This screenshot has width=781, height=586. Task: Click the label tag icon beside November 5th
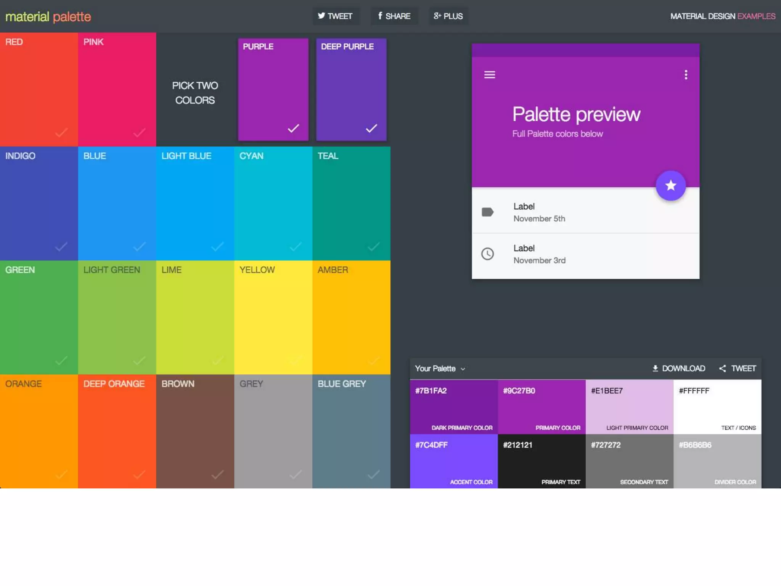coord(487,212)
